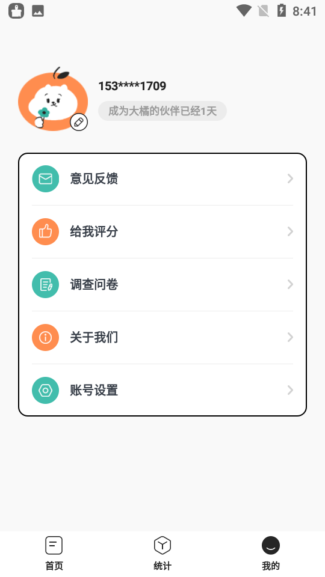
Task: Switch to the 统计 tab label
Action: tap(162, 566)
